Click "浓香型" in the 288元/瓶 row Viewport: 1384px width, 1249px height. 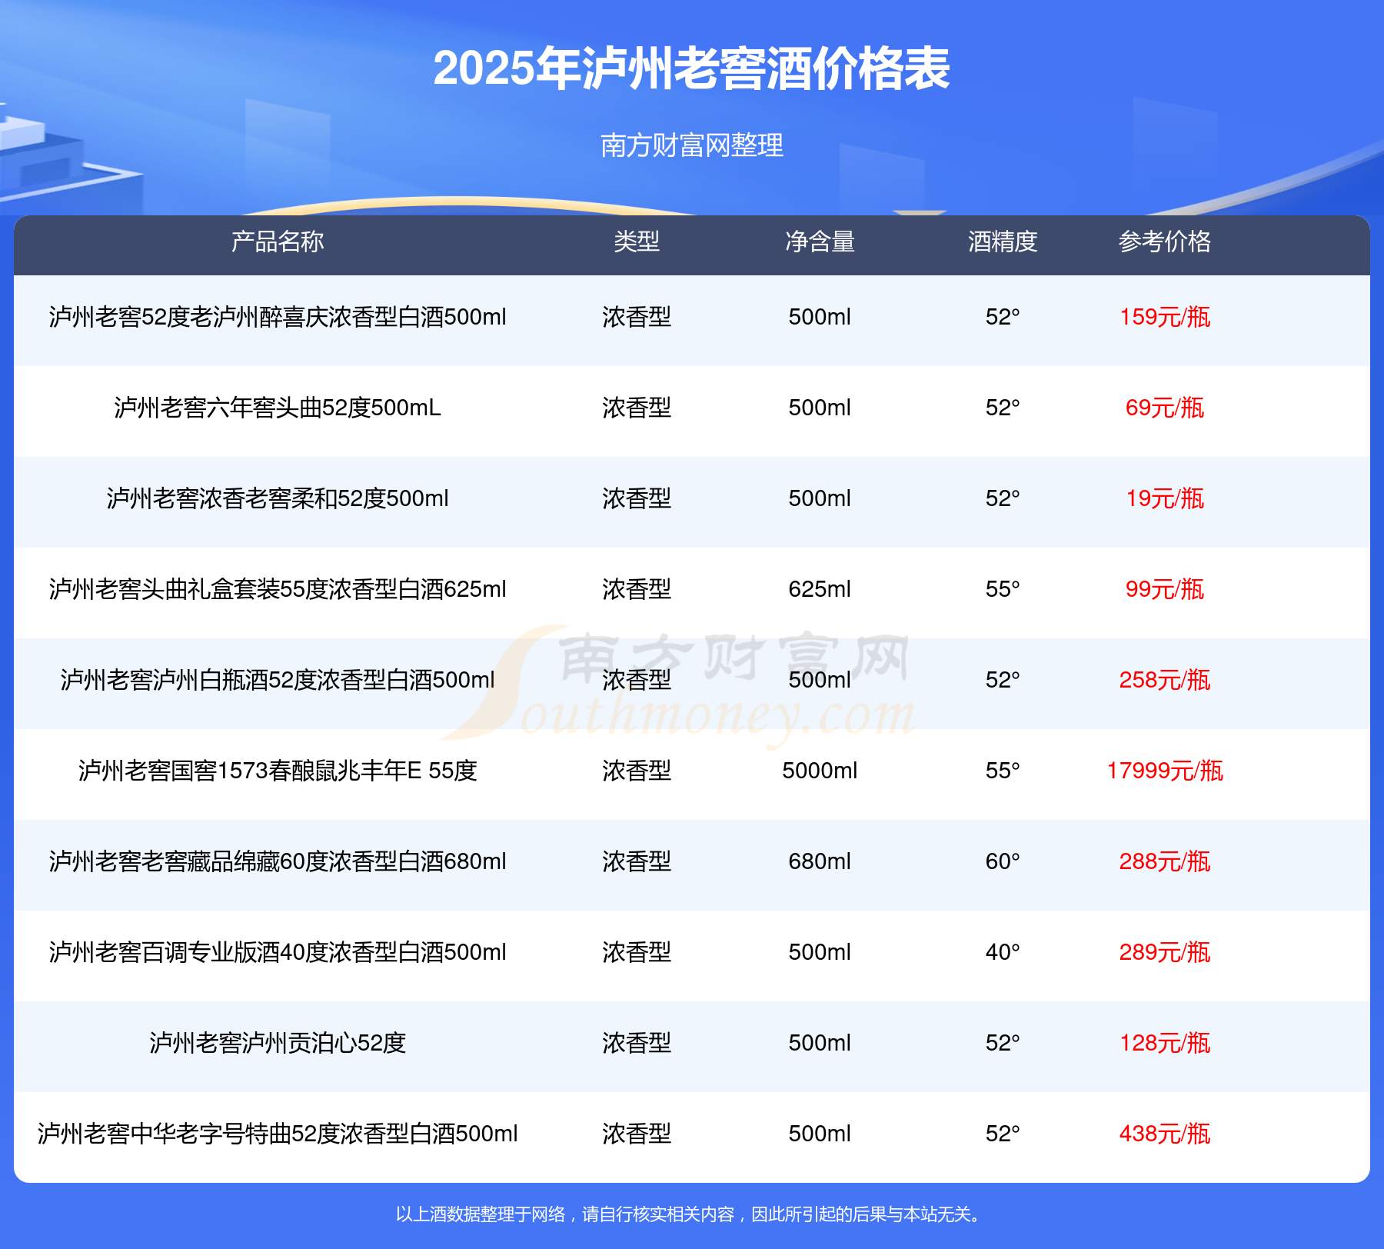637,861
